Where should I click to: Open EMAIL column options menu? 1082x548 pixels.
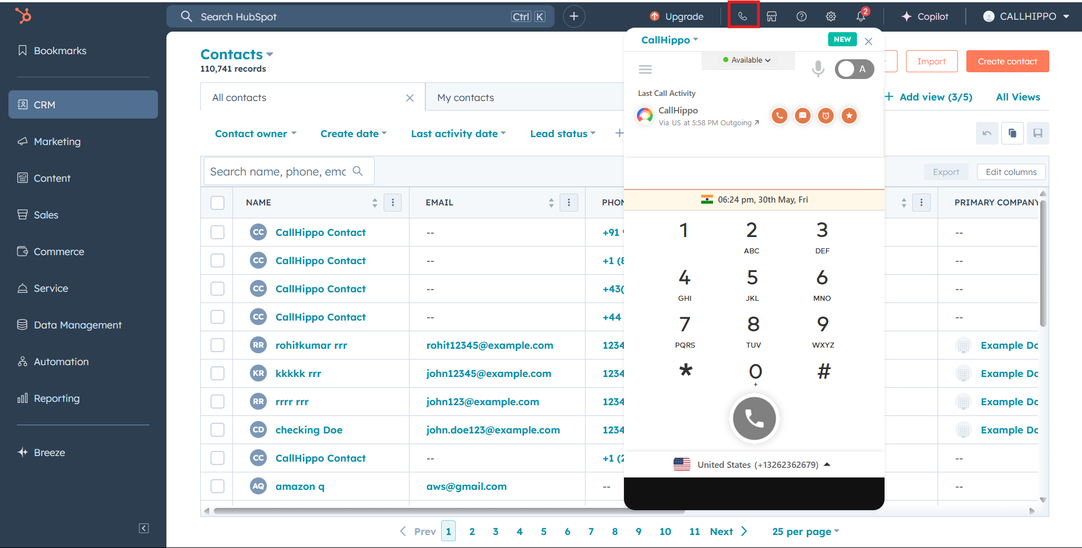569,203
